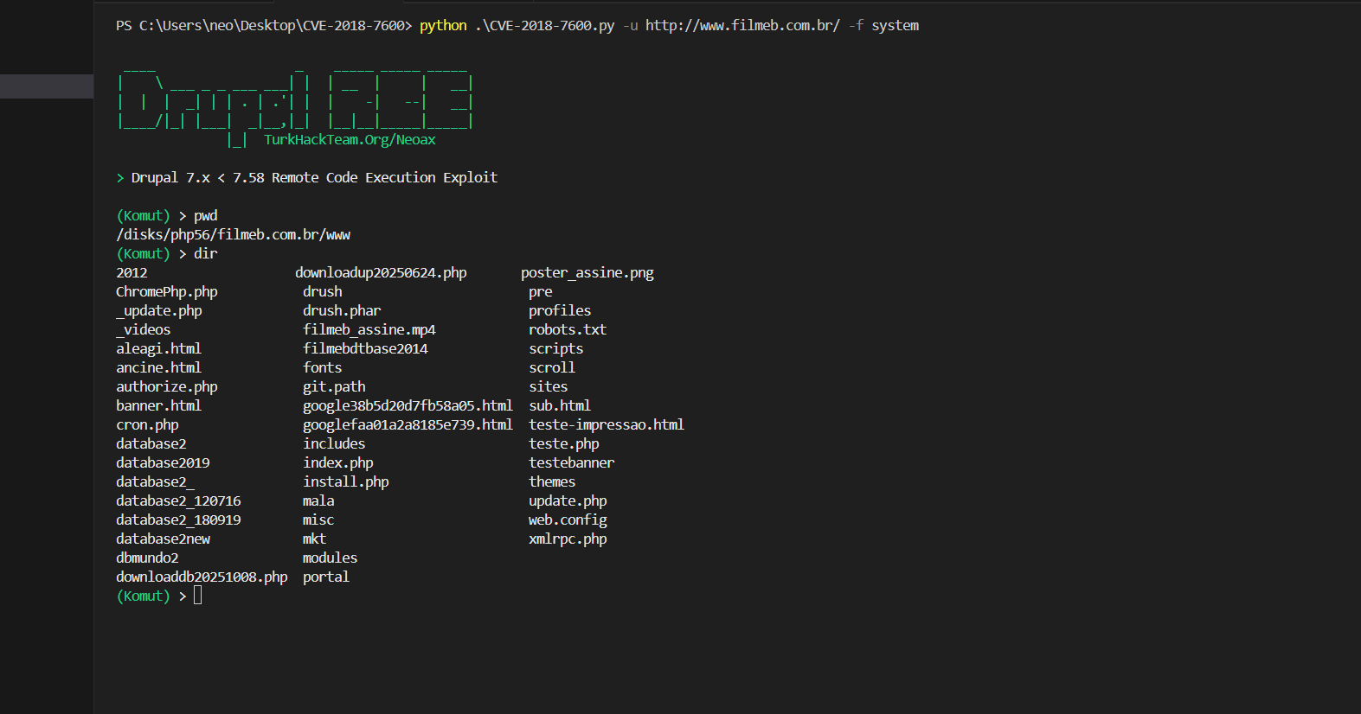The width and height of the screenshot is (1361, 714).
Task: Click the teste-impressao.html file name
Action: [607, 425]
